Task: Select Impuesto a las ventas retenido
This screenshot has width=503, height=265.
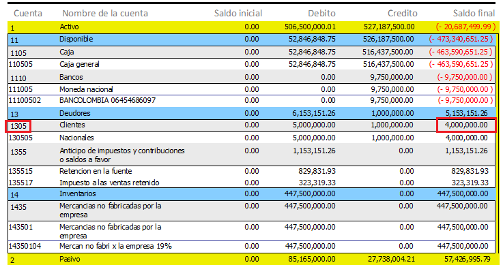Action: [x=109, y=183]
